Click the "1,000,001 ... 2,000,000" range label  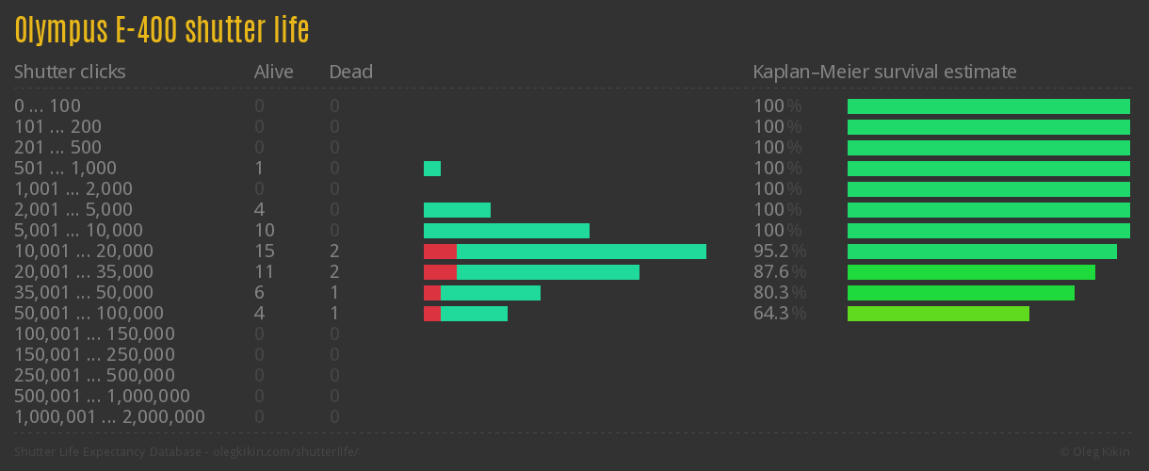point(109,417)
